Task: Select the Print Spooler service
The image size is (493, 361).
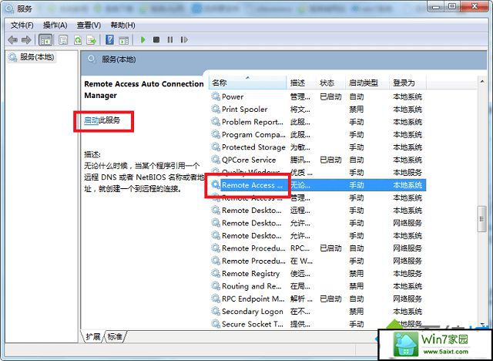Action: (x=317, y=110)
